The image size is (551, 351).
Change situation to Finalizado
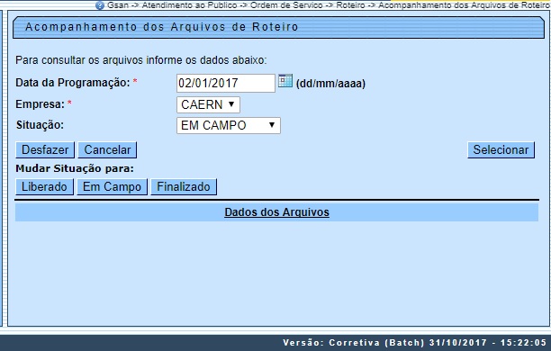pyautogui.click(x=184, y=186)
